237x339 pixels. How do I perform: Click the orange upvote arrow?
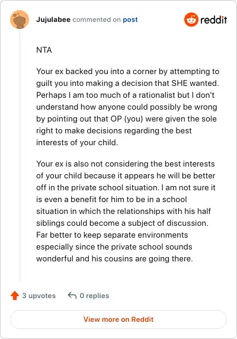click(x=15, y=295)
